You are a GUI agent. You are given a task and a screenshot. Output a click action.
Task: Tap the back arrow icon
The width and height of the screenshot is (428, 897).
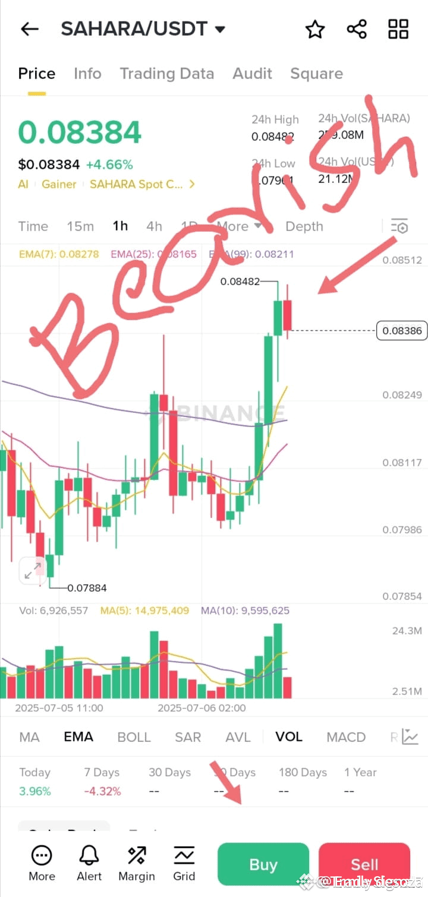coord(29,29)
